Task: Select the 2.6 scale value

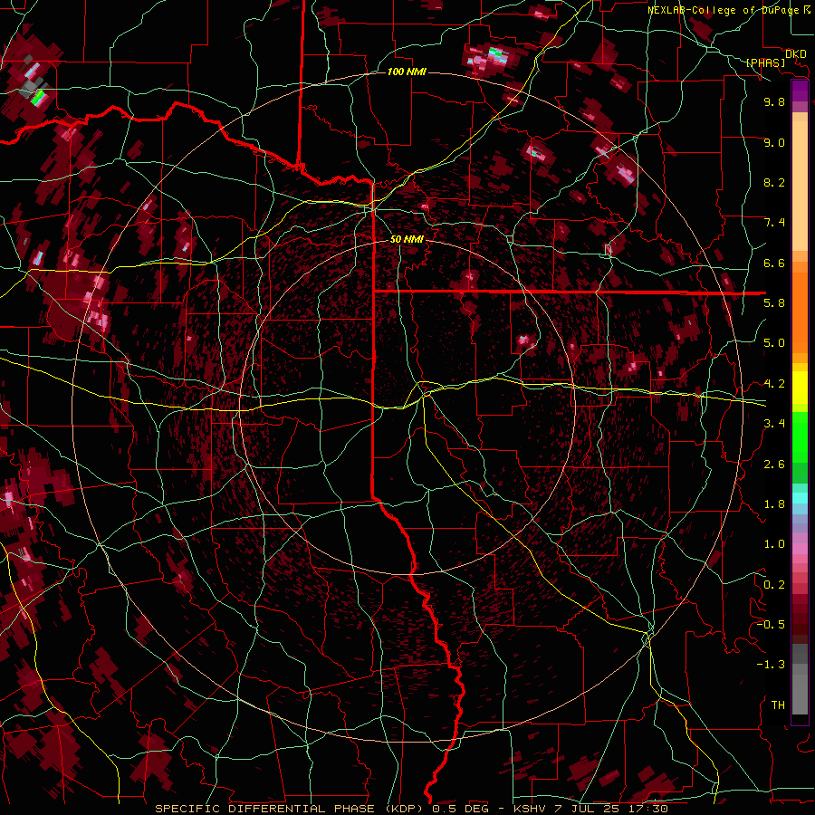Action: [774, 465]
